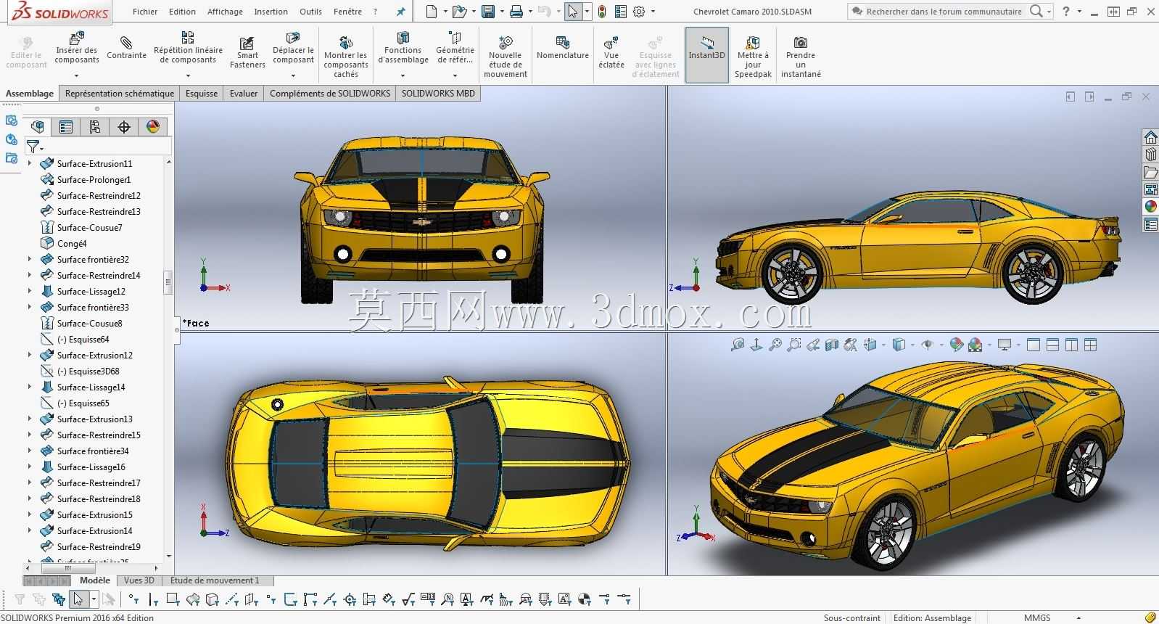Open Custom Properties task pane icon
This screenshot has height=624, width=1159.
pyautogui.click(x=1150, y=224)
